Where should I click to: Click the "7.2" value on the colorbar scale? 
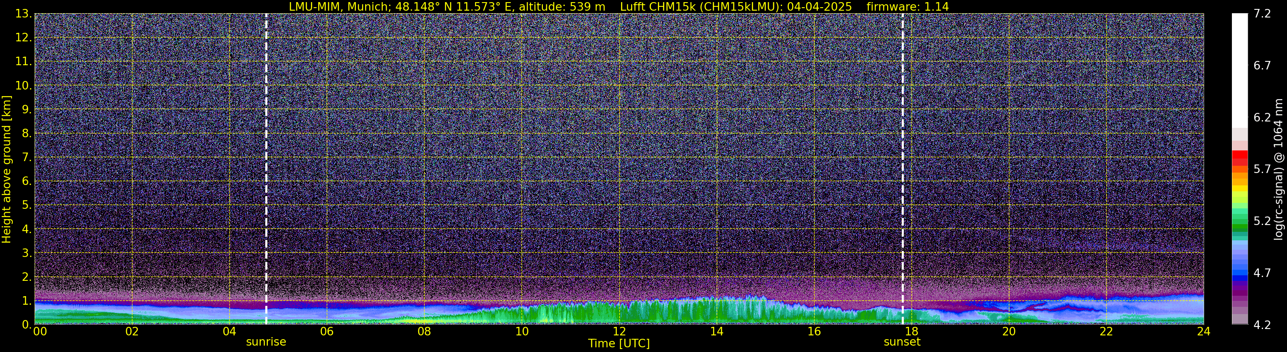pyautogui.click(x=1263, y=14)
